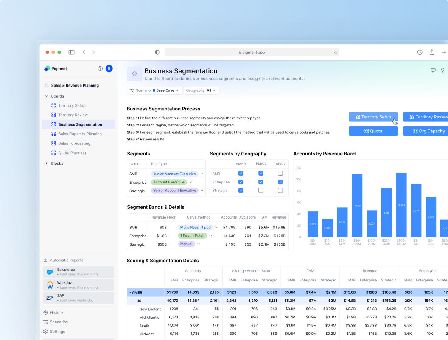
Task: Click the browser share icon
Action: coord(432,52)
